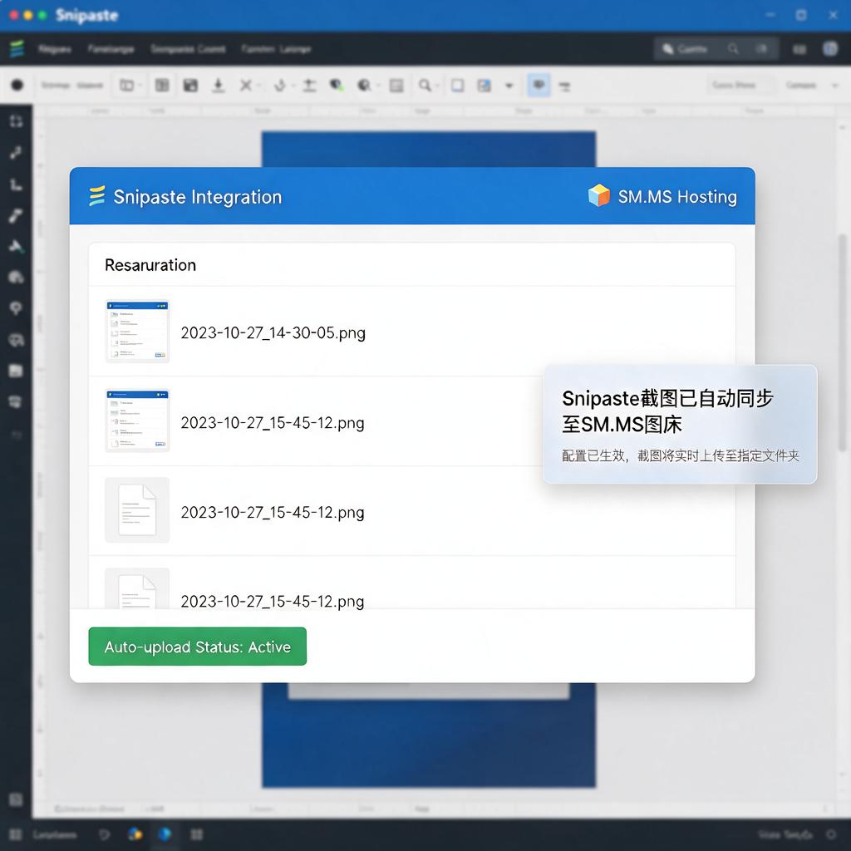Viewport: 851px width, 851px height.
Task: Click the vertical scrollbar of the background Snipaste window
Action: 842,342
